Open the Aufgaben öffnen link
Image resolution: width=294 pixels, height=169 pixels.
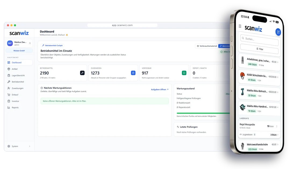tap(160, 89)
